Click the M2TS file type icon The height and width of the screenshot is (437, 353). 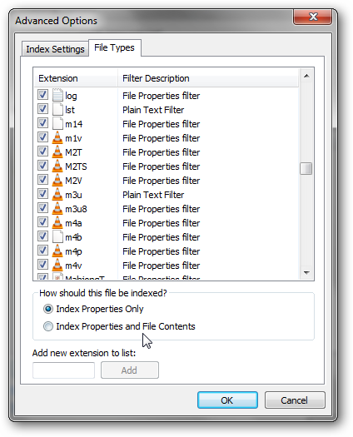click(x=57, y=166)
